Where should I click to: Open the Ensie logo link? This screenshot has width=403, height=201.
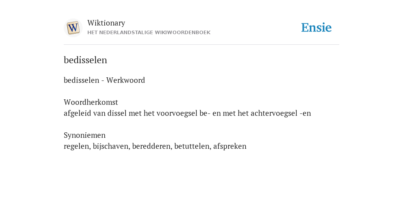point(316,27)
